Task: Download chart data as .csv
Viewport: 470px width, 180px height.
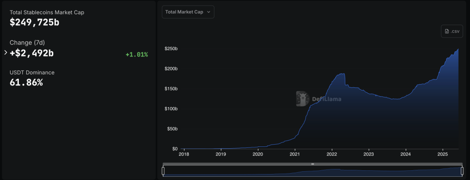Action: [x=452, y=31]
